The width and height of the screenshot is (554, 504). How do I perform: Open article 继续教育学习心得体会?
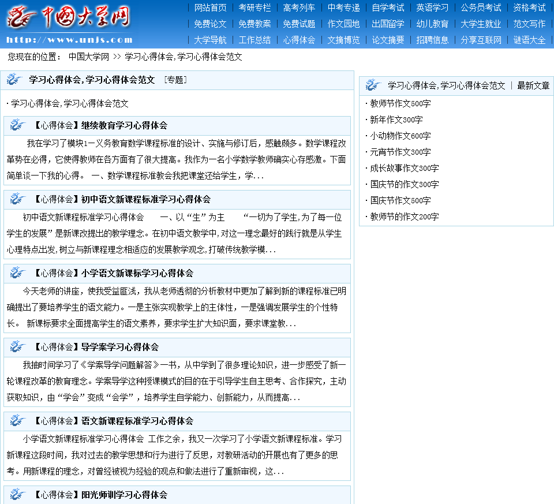(x=125, y=125)
